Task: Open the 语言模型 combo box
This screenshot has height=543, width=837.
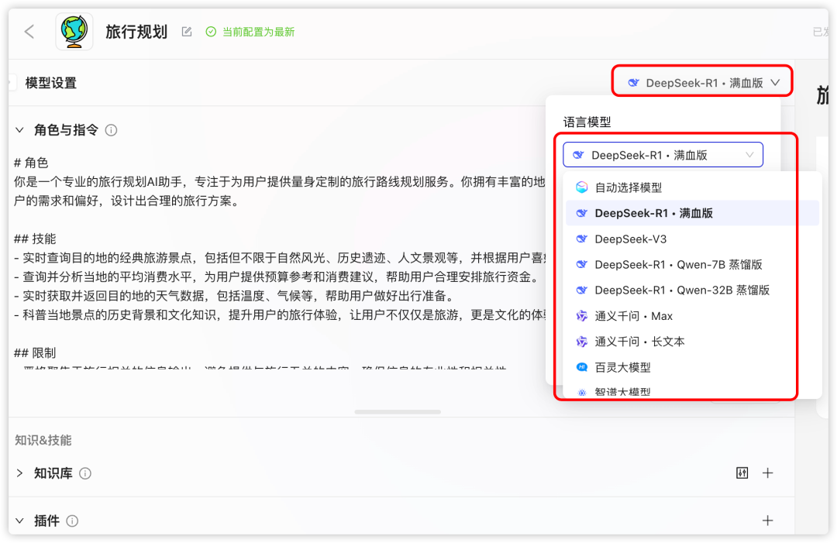Action: [663, 155]
